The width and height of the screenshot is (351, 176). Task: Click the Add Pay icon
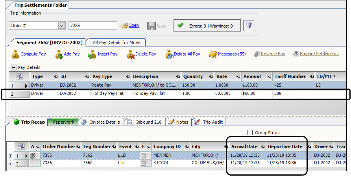[x=59, y=54]
